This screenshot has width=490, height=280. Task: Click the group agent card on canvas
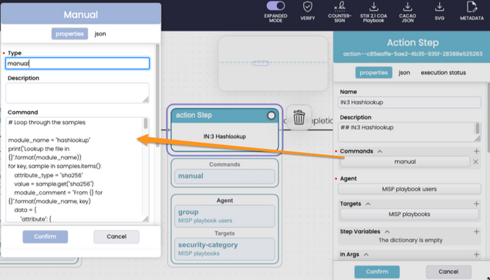225,216
